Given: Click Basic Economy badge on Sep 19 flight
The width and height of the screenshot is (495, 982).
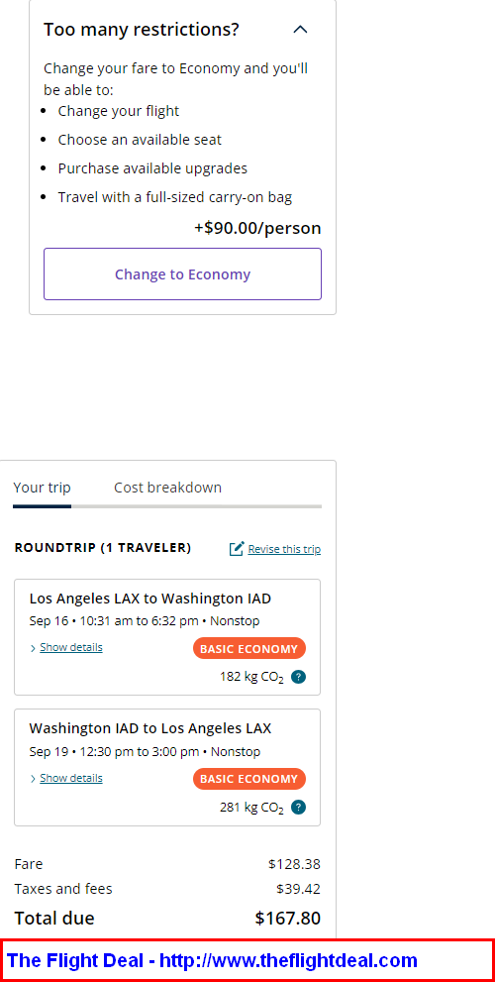Looking at the screenshot, I should 249,779.
